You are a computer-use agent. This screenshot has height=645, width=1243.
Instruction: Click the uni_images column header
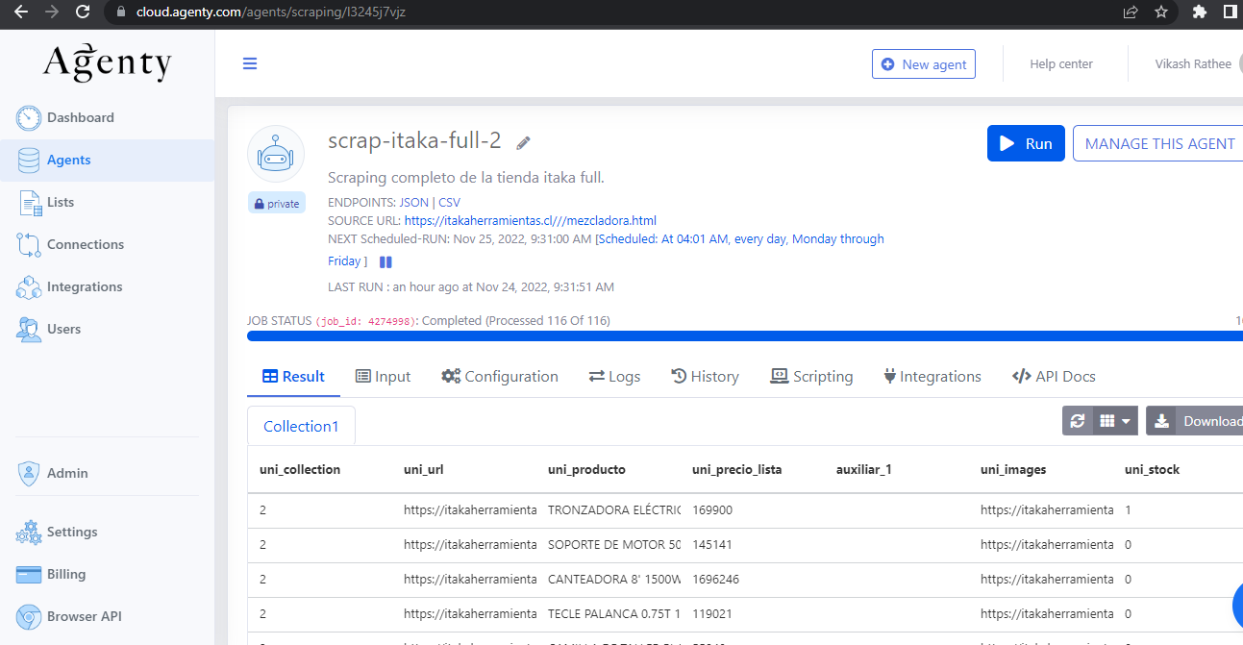pos(1013,470)
